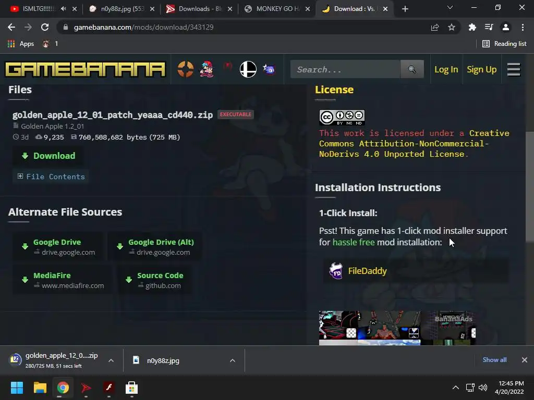Screen dimensions: 534x400
Task: Click the page vertical scrollbar
Action: (530, 187)
